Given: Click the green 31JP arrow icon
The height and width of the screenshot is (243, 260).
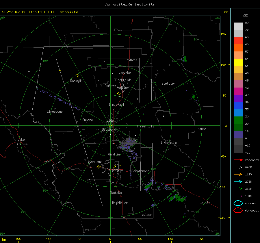Looking at the screenshot, I should pos(238,189).
